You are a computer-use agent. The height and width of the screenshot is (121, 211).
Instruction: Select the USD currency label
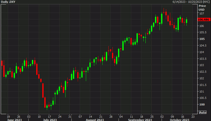[x=202, y=10]
